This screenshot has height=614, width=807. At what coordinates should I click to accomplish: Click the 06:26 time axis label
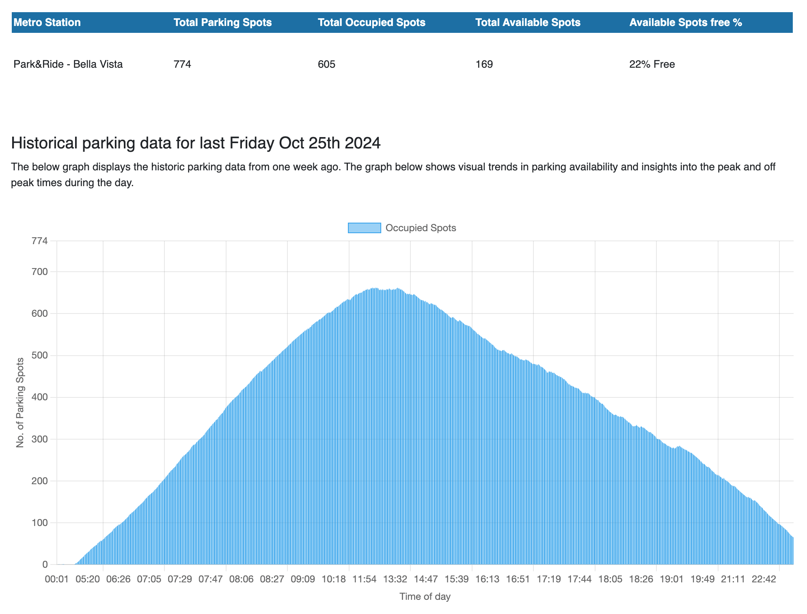point(119,579)
